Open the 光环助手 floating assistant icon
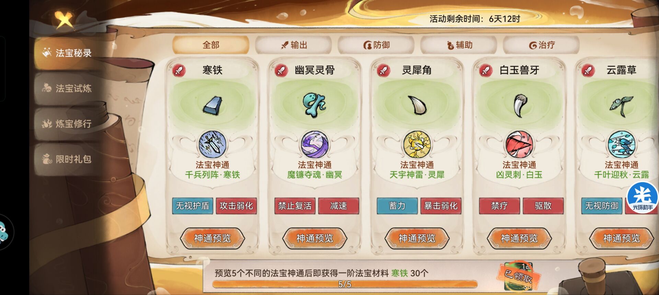 (x=642, y=198)
